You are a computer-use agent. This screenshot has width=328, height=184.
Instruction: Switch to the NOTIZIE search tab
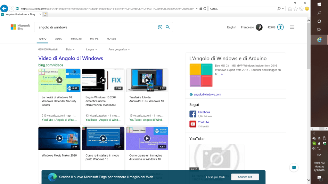pos(111,39)
